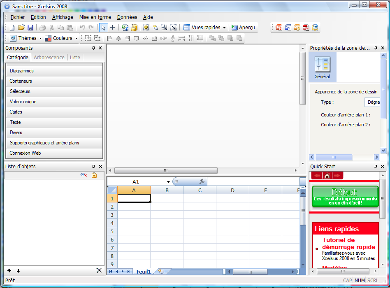This screenshot has width=390, height=288.
Task: Open the Mise en forme menu
Action: 95,17
